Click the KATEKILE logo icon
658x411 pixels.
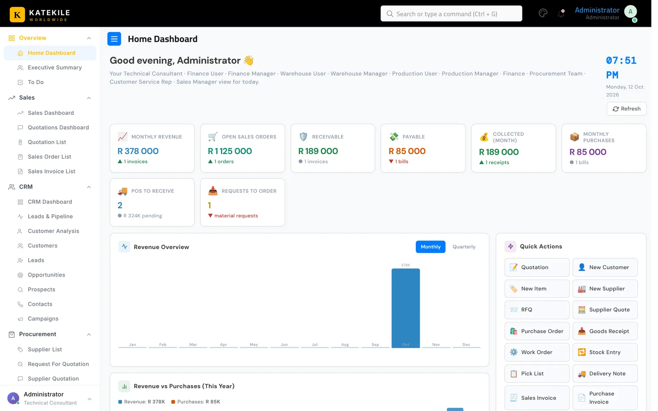click(x=17, y=15)
